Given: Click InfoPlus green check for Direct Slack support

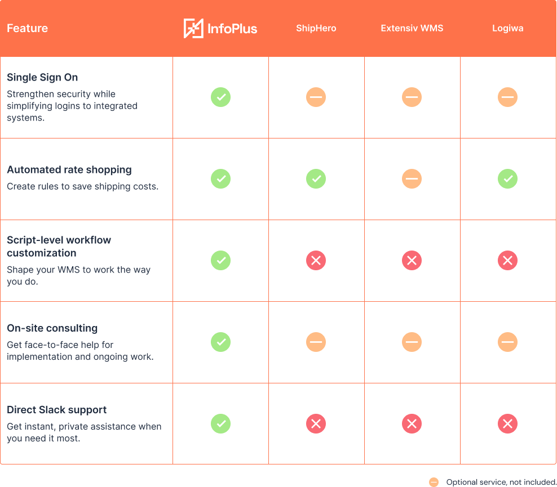Looking at the screenshot, I should coord(220,424).
